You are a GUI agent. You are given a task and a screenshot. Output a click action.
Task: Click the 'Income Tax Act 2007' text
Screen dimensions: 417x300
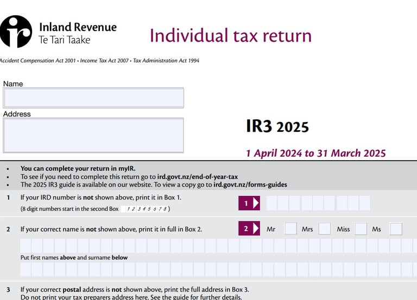click(104, 61)
